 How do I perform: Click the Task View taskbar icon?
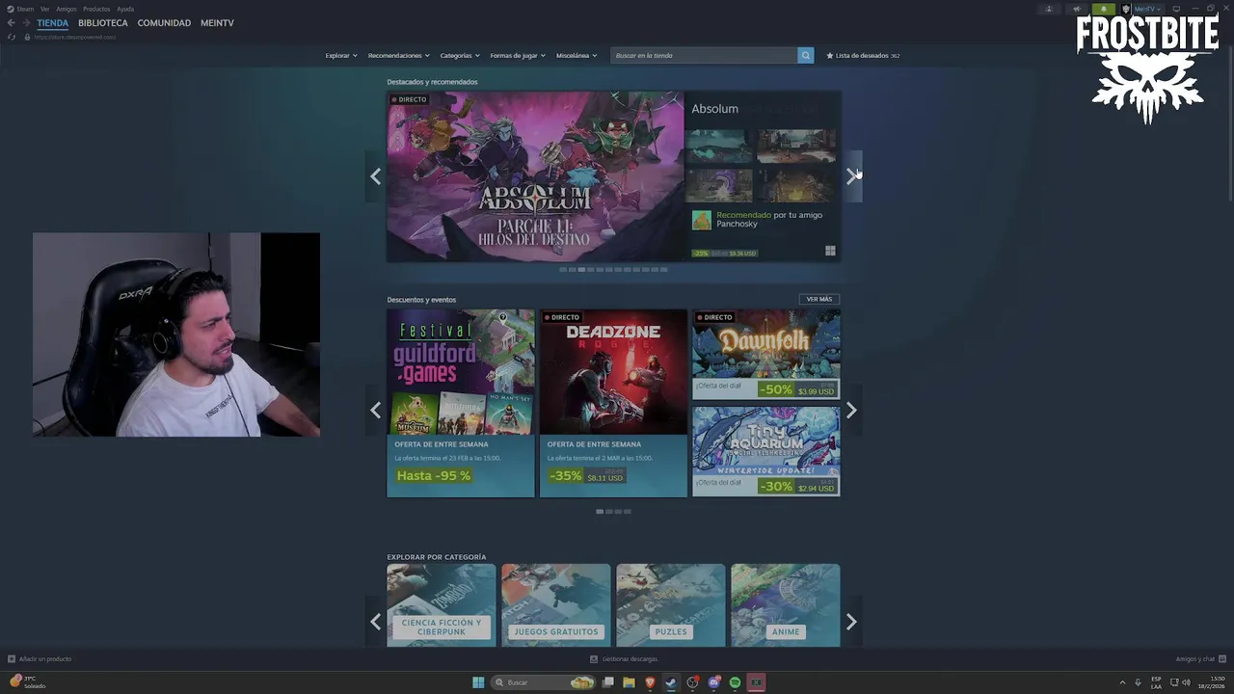608,682
